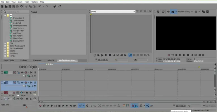Toggle Automatic Crossfades button

[136, 106]
